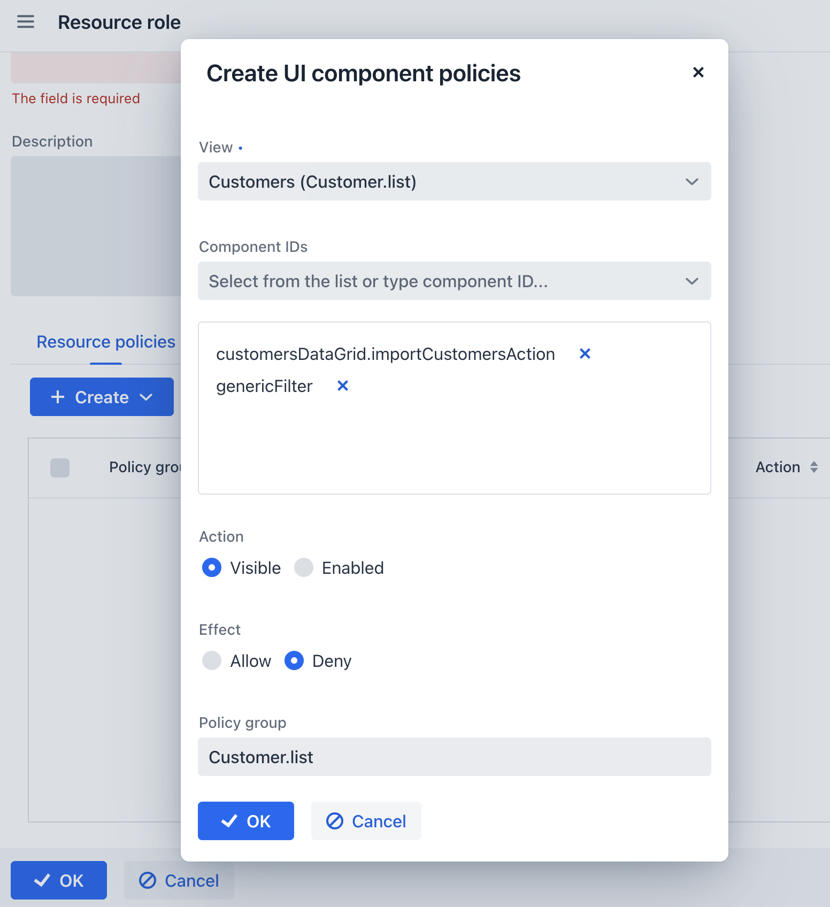Close the Create UI component policies dialog
This screenshot has width=830, height=907.
(698, 72)
